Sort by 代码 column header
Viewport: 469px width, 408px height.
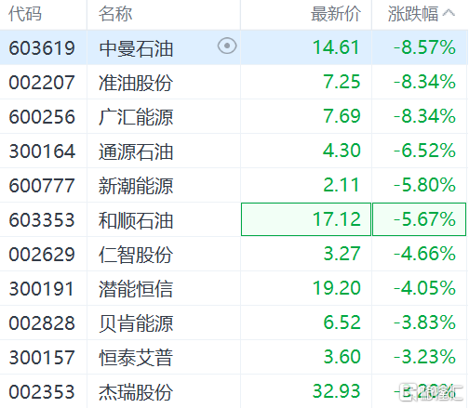tap(25, 14)
